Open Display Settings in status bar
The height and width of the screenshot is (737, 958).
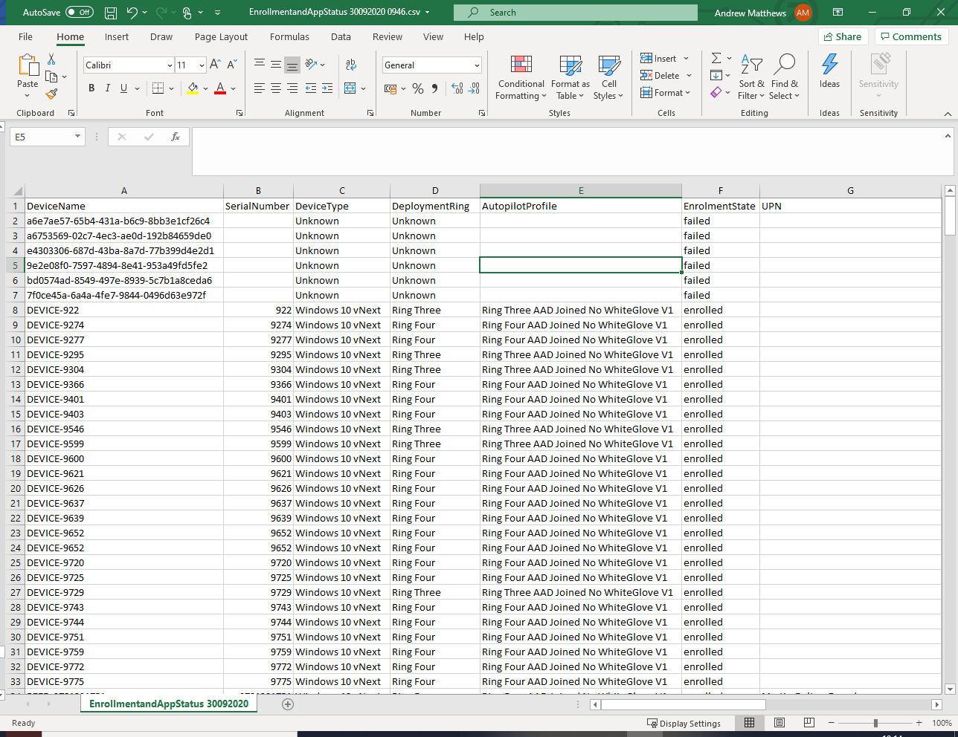tap(684, 724)
